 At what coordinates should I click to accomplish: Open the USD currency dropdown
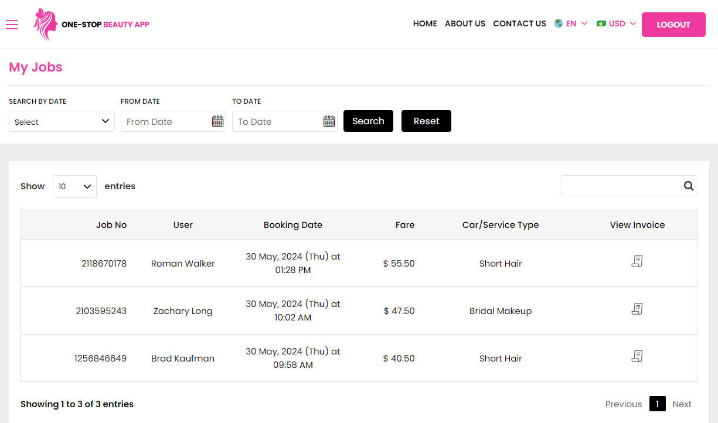click(617, 23)
